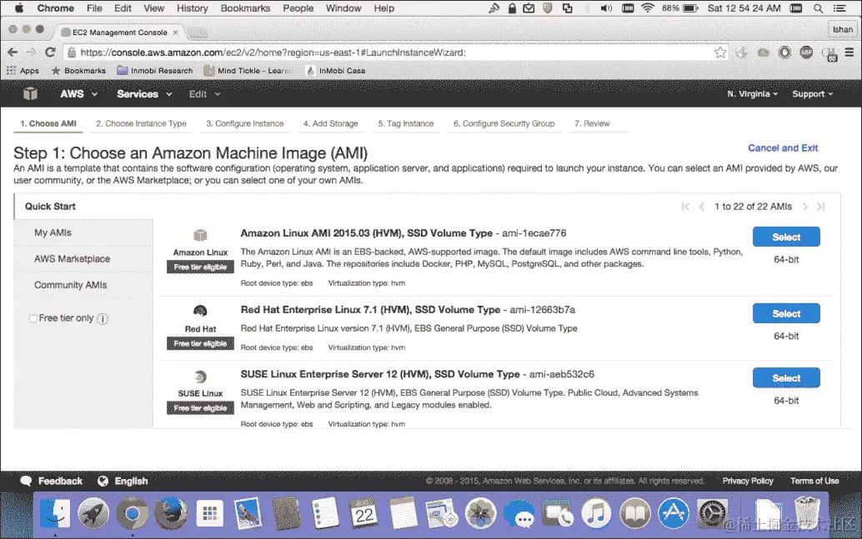Image resolution: width=862 pixels, height=539 pixels.
Task: Enable the Free tier only checkbox
Action: point(33,318)
